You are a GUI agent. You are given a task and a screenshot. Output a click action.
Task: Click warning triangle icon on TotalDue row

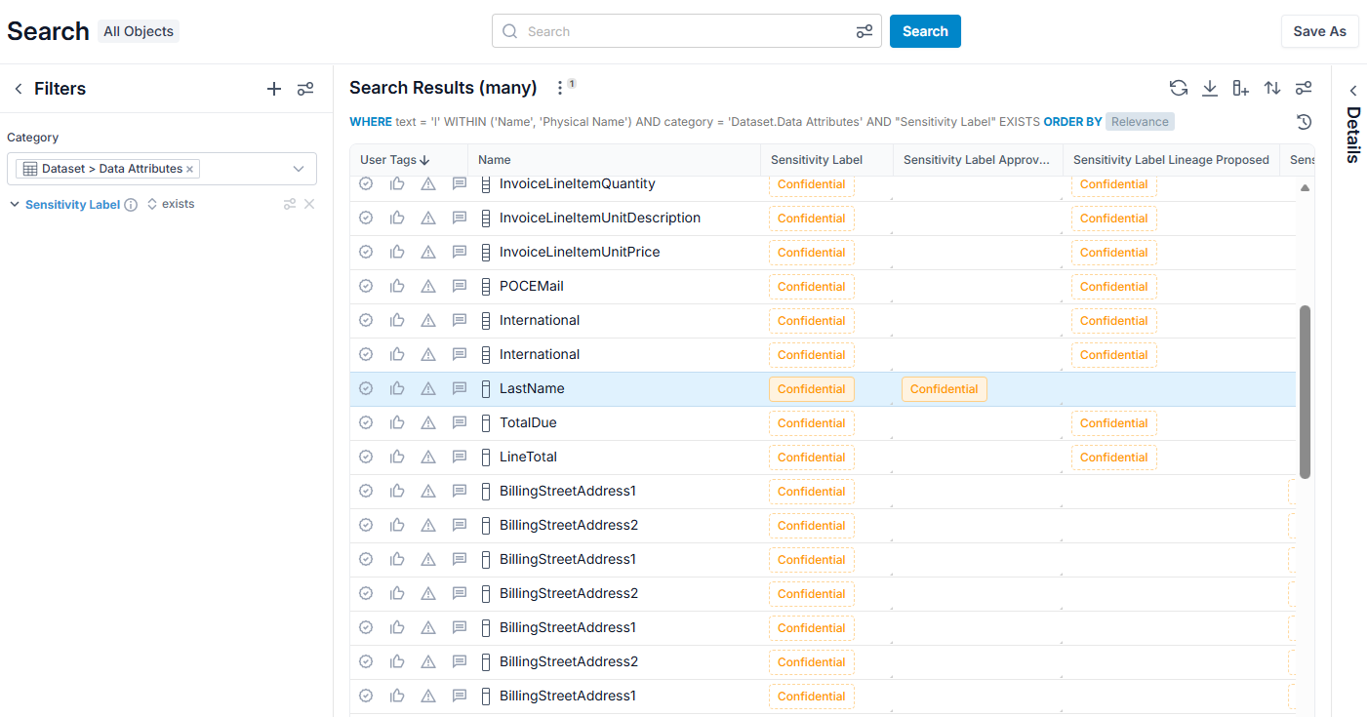428,422
